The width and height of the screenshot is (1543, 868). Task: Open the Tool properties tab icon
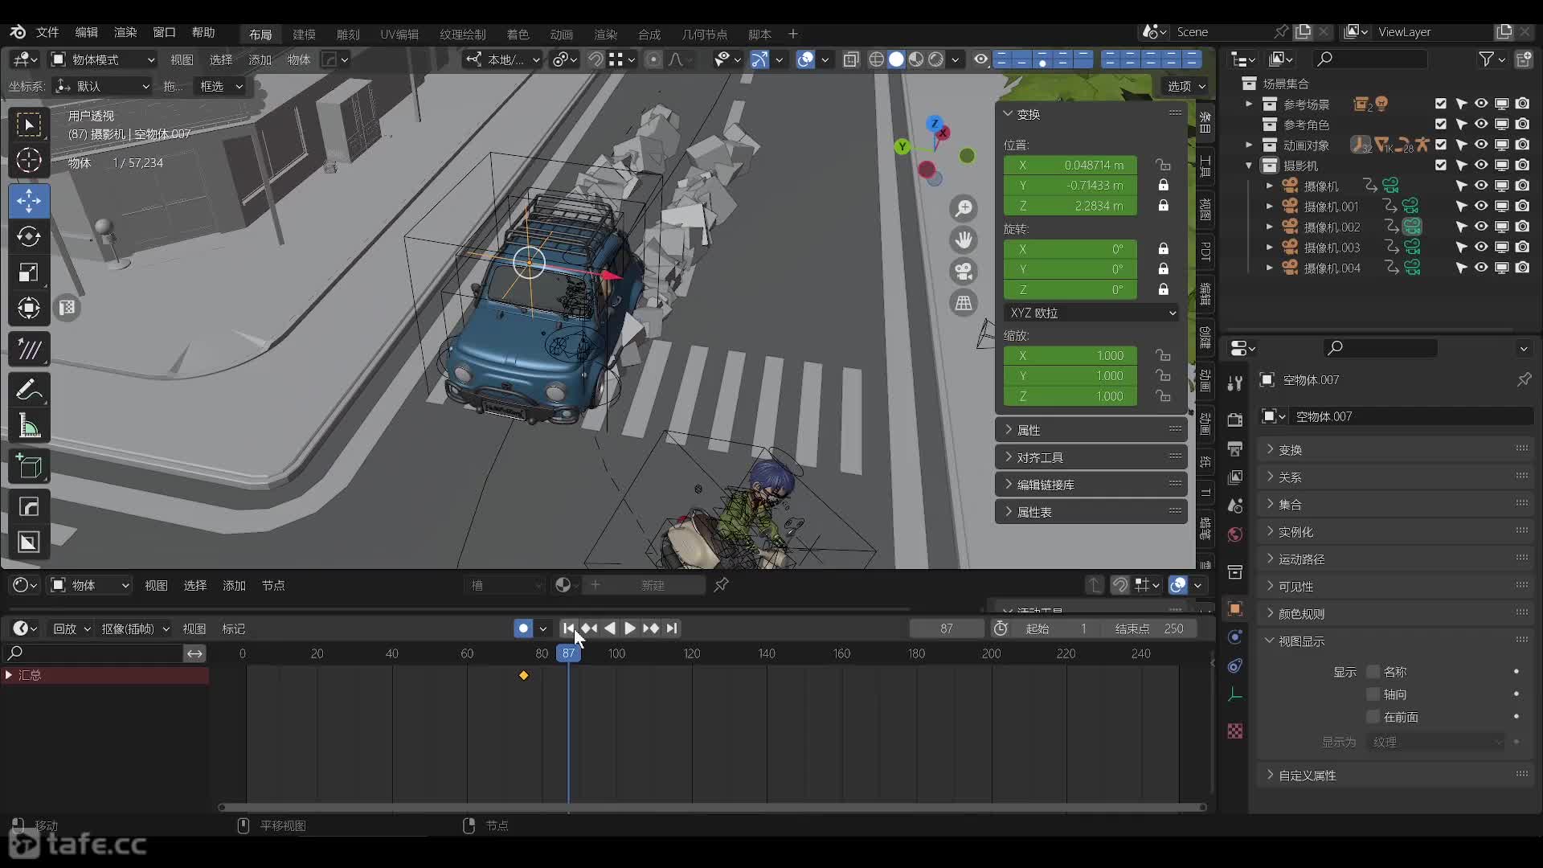tap(1235, 383)
